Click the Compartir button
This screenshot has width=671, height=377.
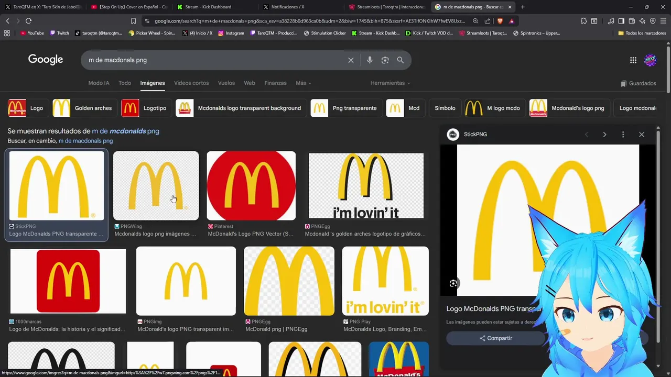tap(495, 338)
